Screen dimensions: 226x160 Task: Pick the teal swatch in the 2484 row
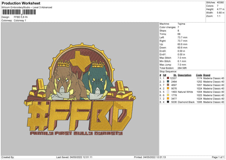point(168,82)
